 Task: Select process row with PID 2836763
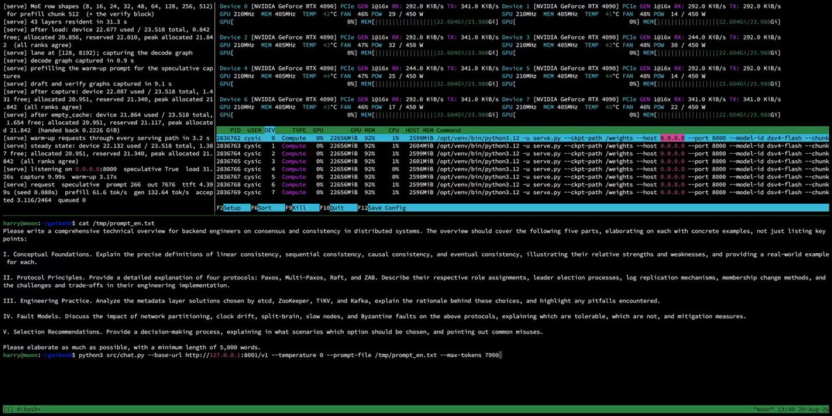click(523, 146)
